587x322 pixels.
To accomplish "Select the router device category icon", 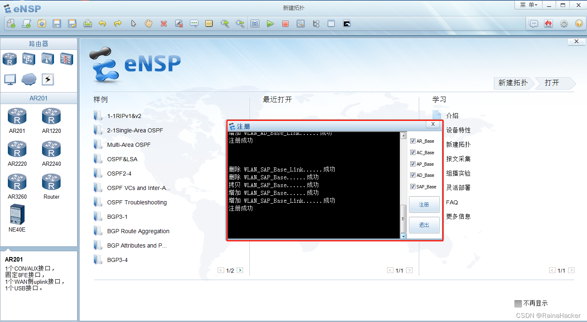I will tap(9, 59).
